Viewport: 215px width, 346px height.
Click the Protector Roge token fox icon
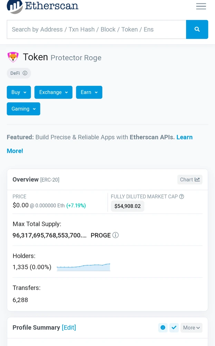13,57
